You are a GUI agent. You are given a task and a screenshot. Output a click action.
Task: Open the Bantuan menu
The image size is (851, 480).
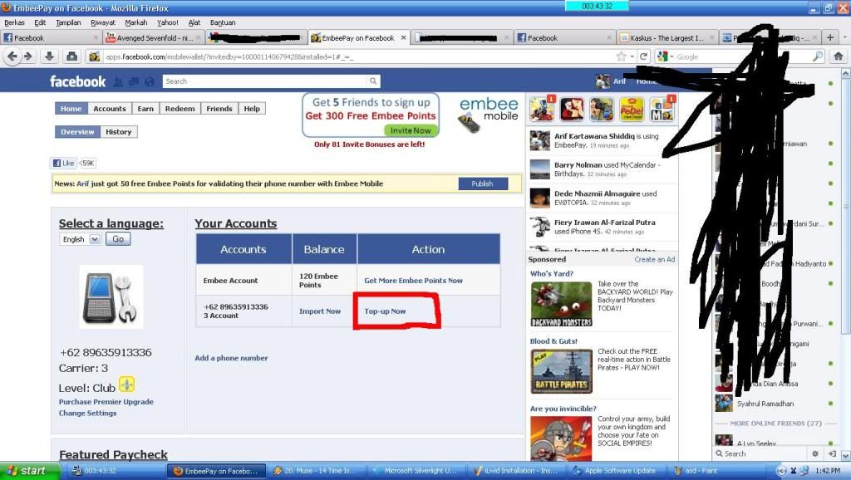[223, 22]
